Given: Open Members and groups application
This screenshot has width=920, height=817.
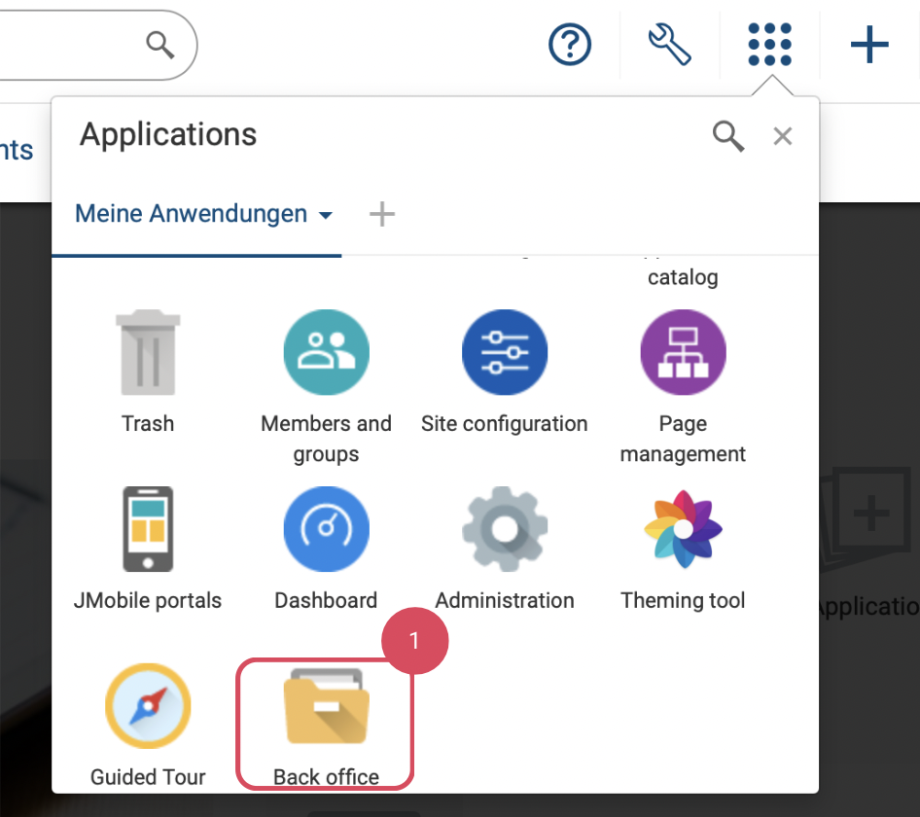Looking at the screenshot, I should point(326,354).
